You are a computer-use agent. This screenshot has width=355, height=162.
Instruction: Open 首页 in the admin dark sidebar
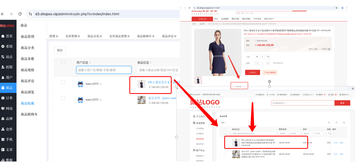point(7,36)
